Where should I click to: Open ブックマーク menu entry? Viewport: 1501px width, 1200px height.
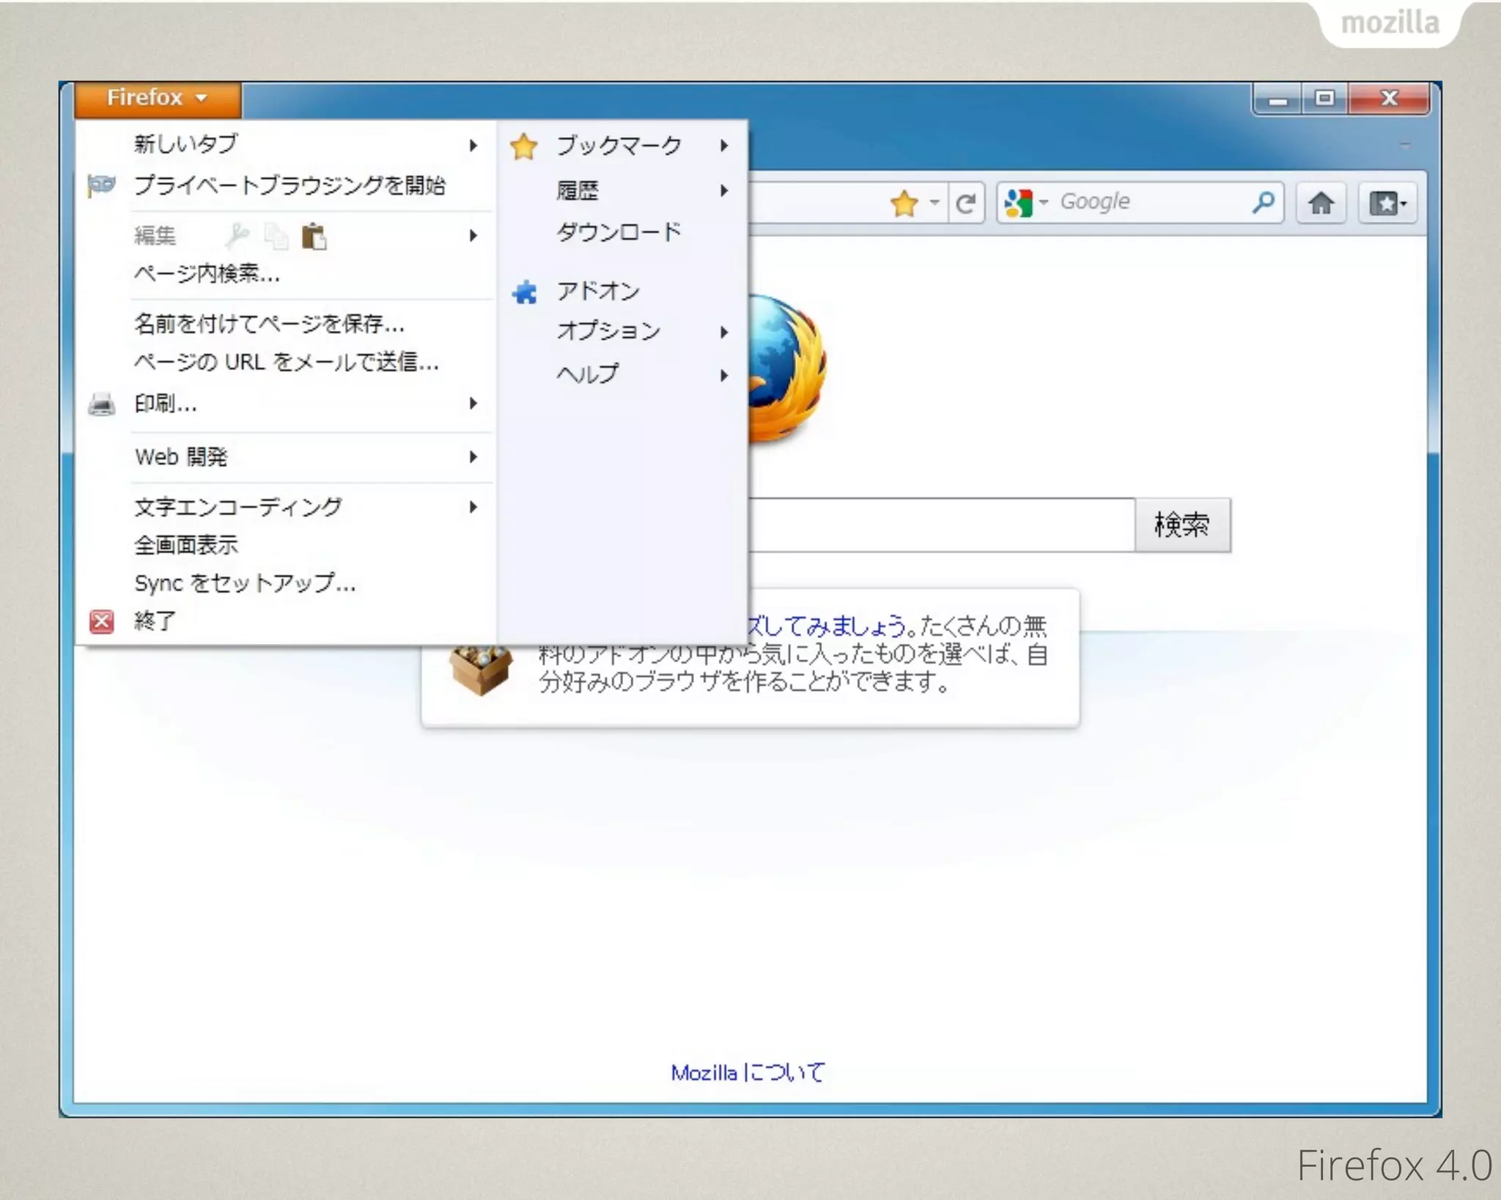(619, 146)
